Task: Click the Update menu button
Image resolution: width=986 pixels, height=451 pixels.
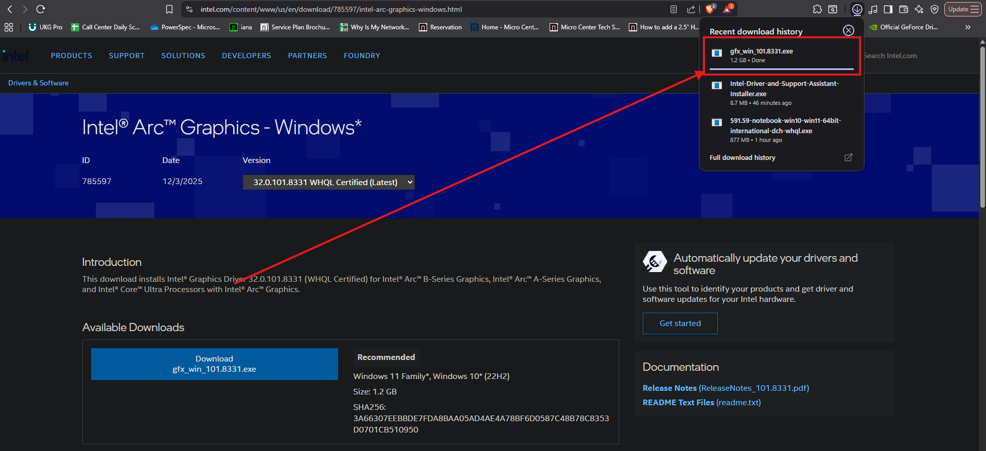Action: coord(963,9)
